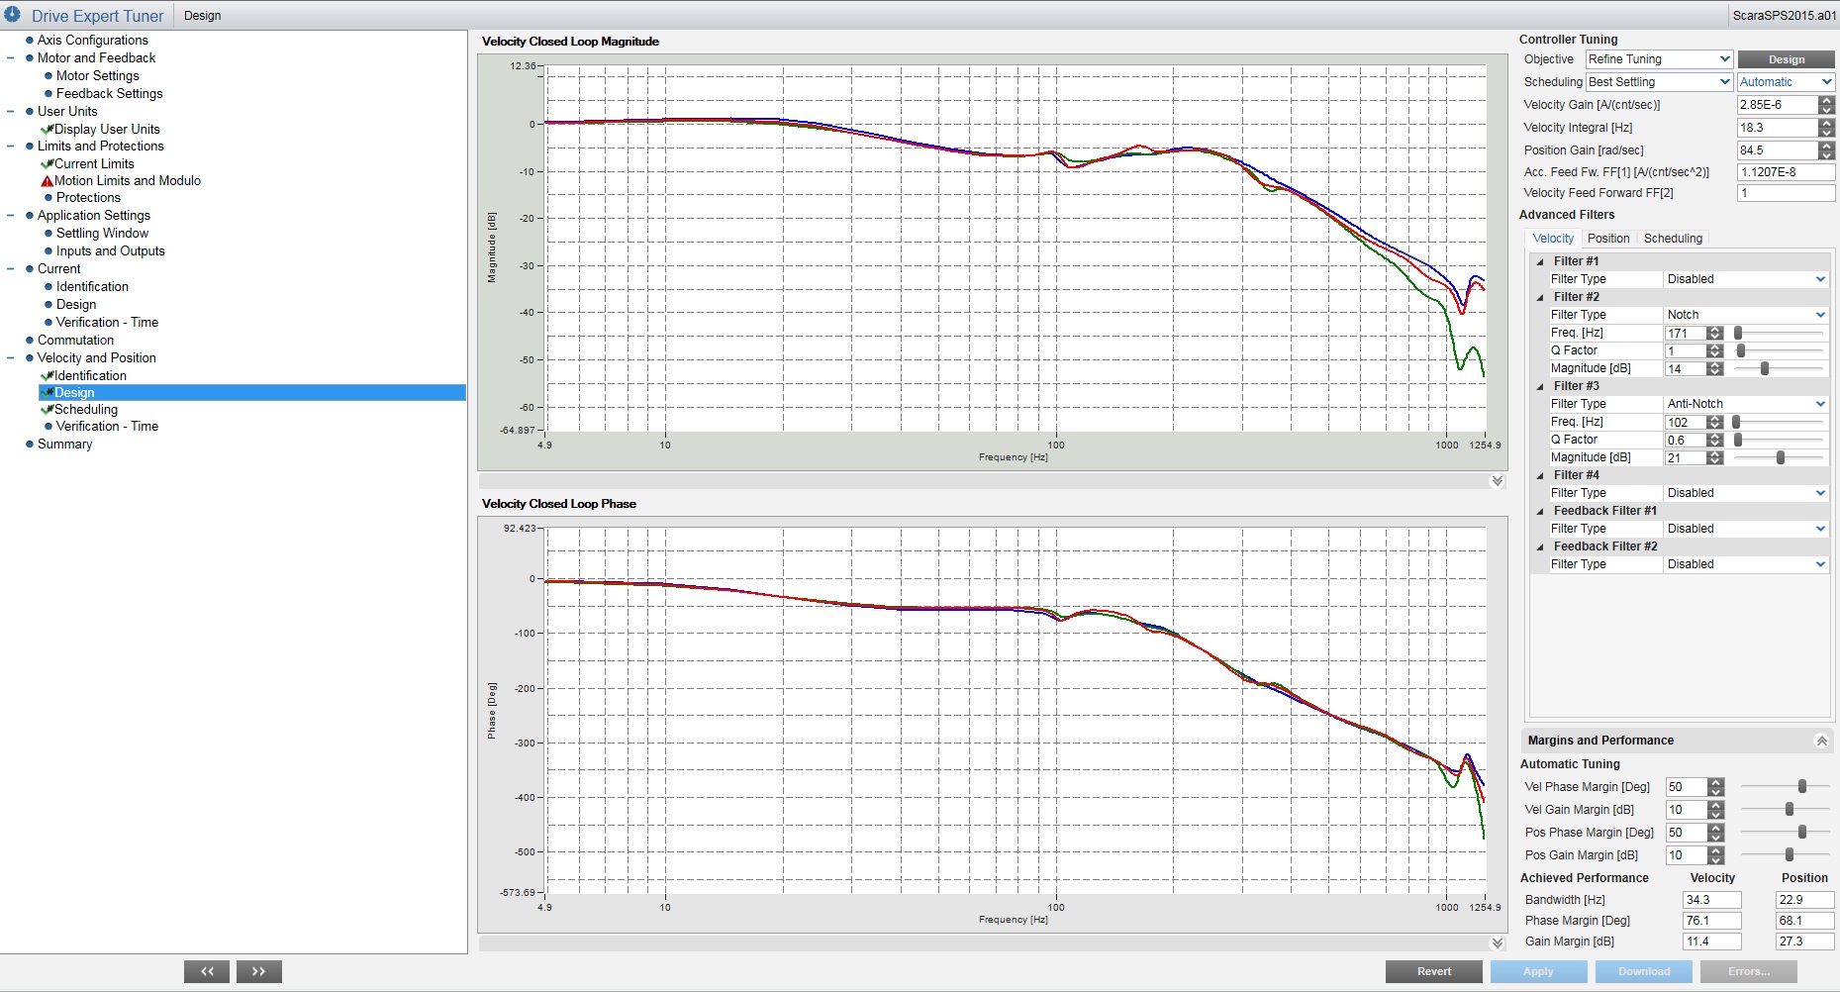1840x992 pixels.
Task: Click the Scheduling green checkmark icon
Action: (47, 410)
